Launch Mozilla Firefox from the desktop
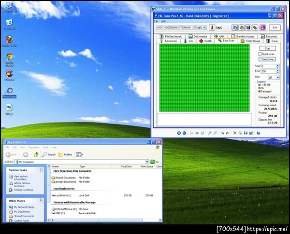This screenshot has height=234, width=290. [x=9, y=41]
